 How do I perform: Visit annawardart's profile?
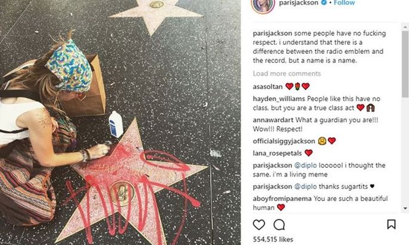point(273,120)
